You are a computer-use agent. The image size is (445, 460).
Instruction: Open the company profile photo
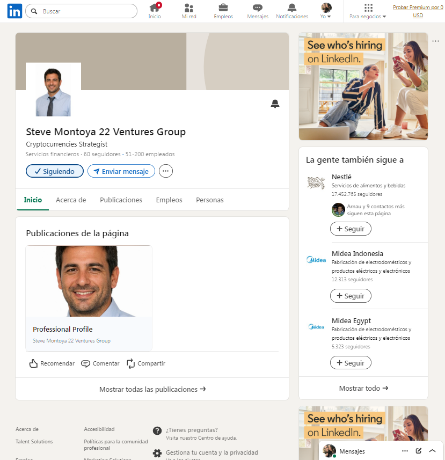[53, 90]
